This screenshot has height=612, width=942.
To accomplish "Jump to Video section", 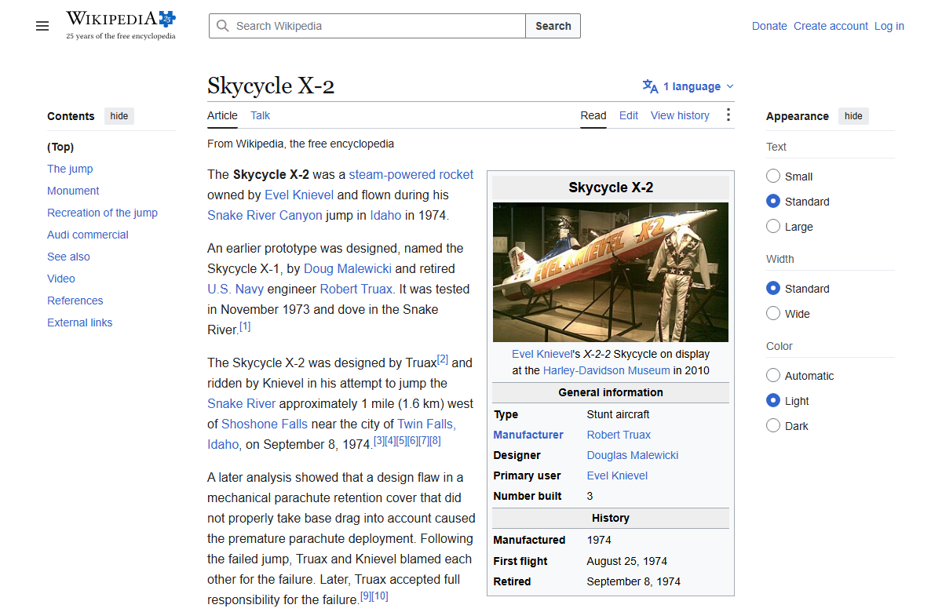I will click(61, 279).
